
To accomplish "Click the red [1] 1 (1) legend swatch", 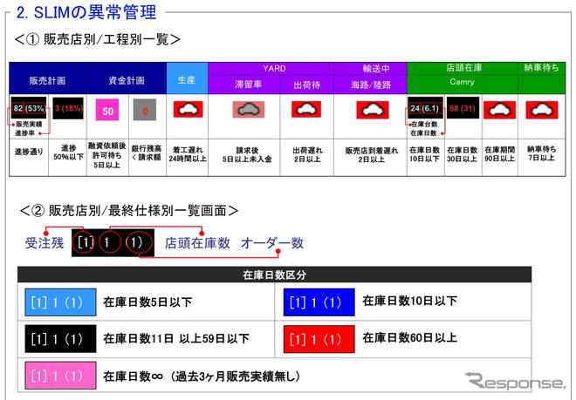I will (x=319, y=339).
